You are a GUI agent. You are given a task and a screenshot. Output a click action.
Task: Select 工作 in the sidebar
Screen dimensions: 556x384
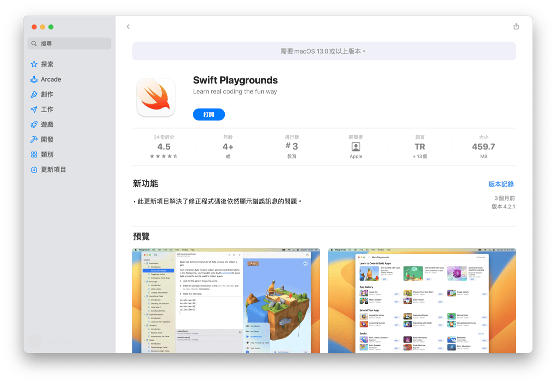point(47,109)
